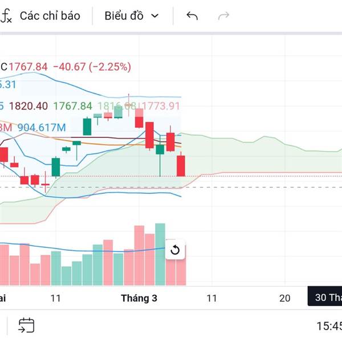Viewport: 342px width, 342px height.
Task: Click the chevron next to "Biểu đồ"
Action: point(154,16)
